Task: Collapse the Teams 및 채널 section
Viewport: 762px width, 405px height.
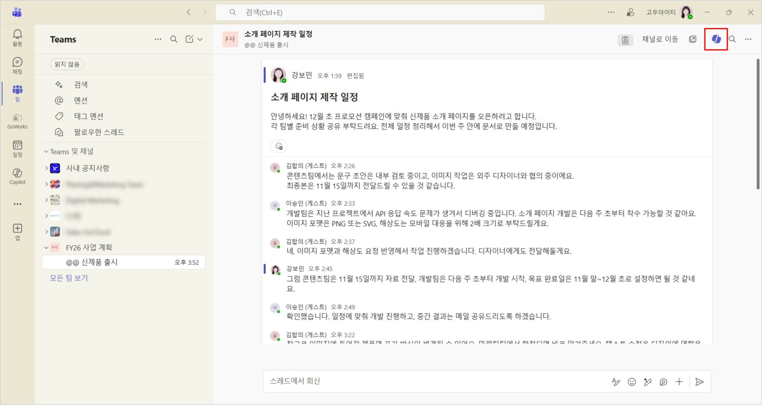Action: (x=46, y=152)
